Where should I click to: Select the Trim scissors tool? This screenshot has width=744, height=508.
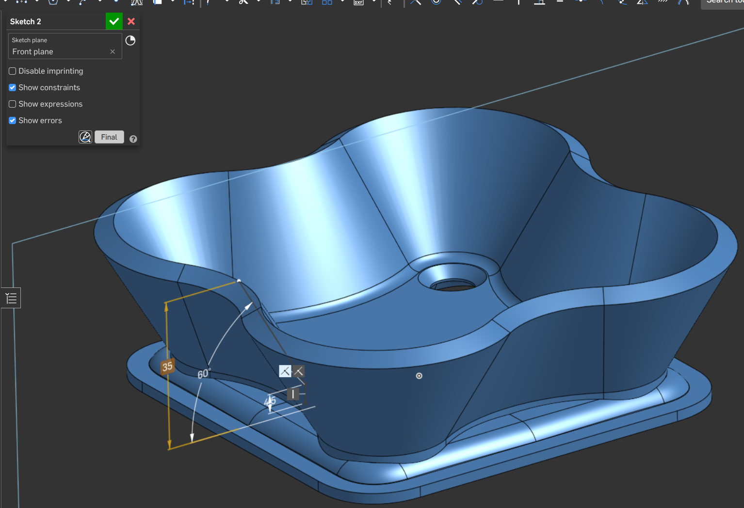pos(243,2)
